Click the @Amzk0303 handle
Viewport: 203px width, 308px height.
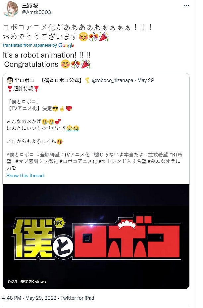[36, 12]
